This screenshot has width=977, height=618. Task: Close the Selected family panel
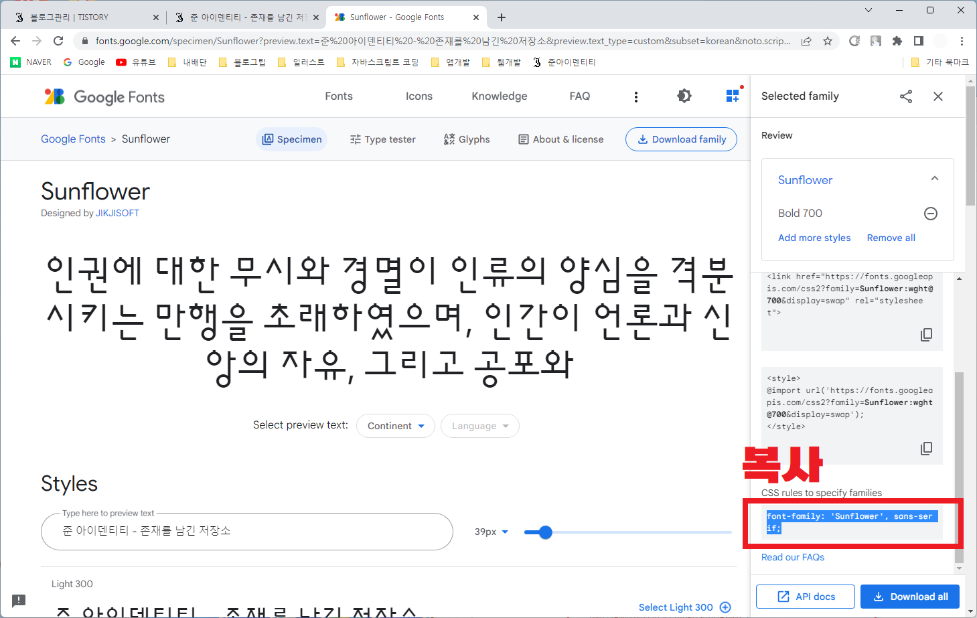pos(938,96)
